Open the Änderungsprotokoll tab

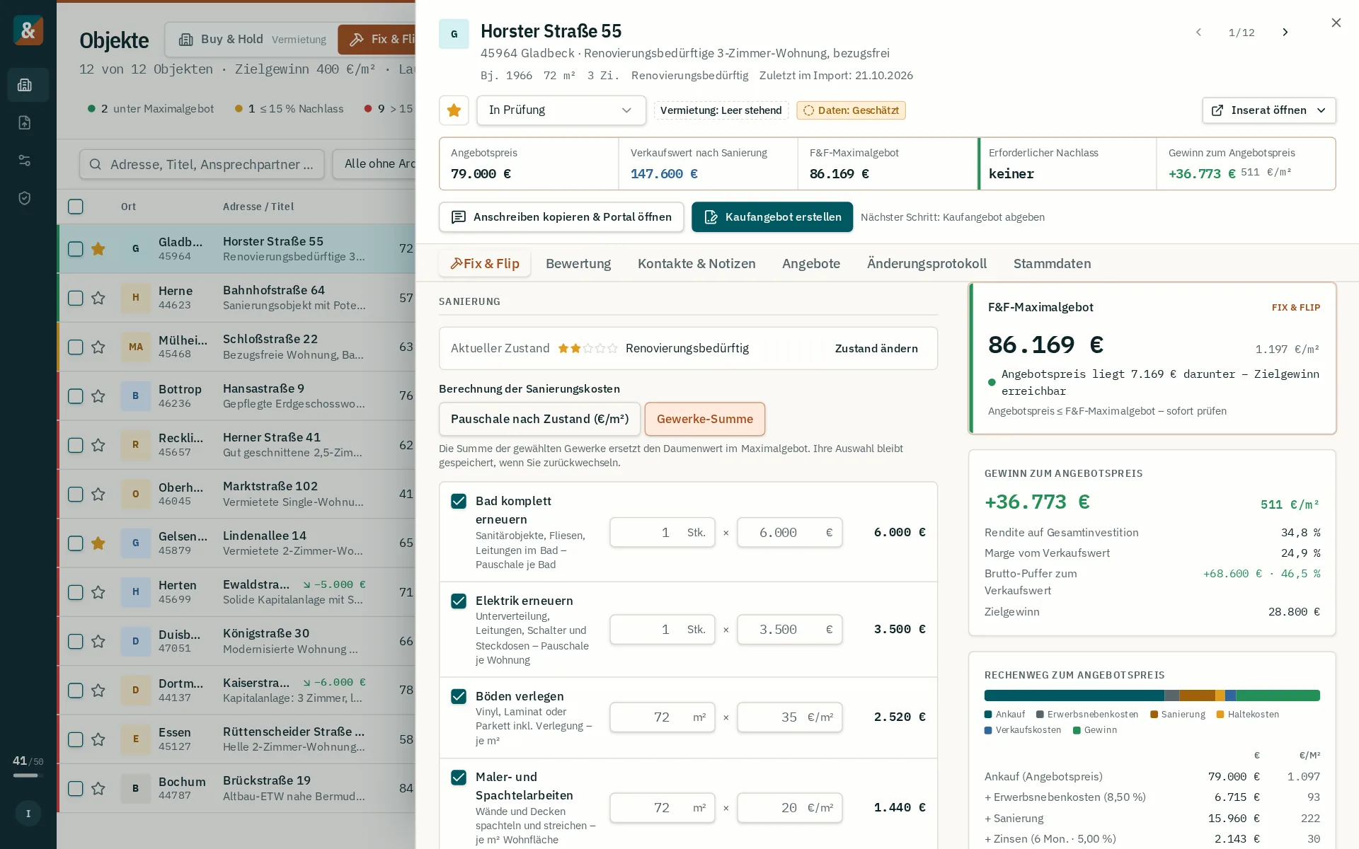927,264
